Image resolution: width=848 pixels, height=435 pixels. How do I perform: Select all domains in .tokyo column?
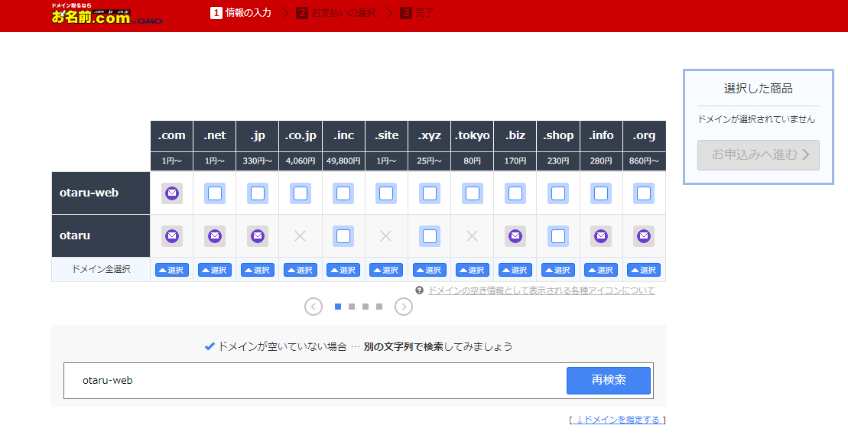pos(472,270)
